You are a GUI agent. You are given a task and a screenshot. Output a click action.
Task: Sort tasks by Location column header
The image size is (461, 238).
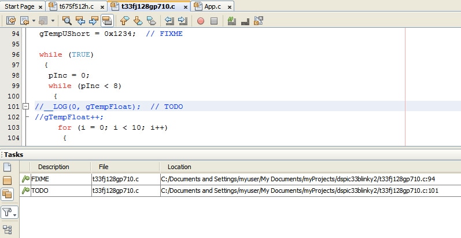click(x=179, y=167)
